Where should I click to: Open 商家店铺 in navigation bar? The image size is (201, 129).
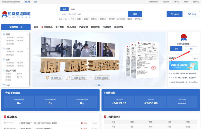click(x=95, y=27)
